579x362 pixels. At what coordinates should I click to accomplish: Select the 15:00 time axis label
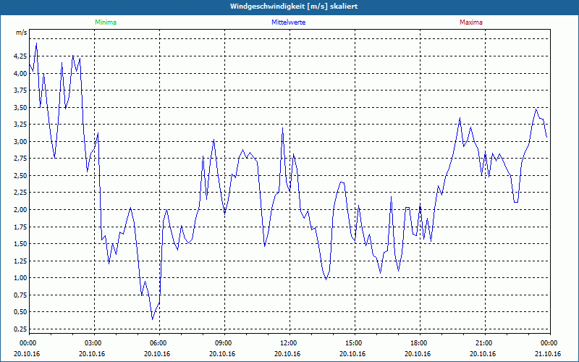(352, 343)
